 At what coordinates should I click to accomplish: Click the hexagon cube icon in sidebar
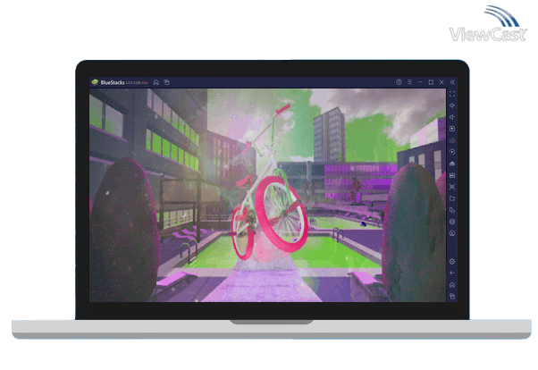(452, 222)
